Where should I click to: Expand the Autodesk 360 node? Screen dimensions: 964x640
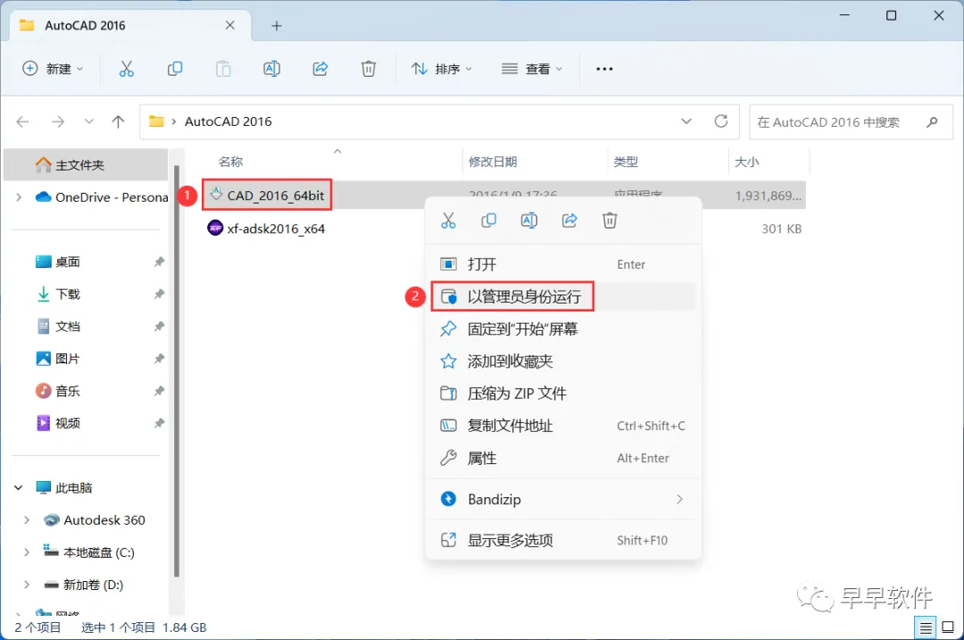click(27, 520)
